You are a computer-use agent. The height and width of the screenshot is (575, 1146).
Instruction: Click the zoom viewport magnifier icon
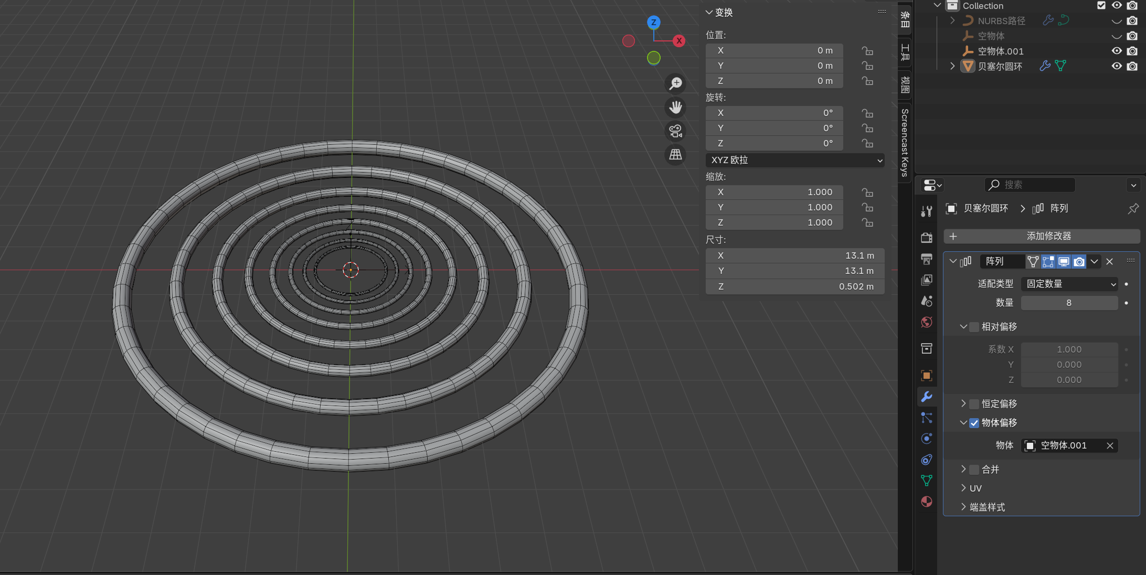[x=675, y=83]
